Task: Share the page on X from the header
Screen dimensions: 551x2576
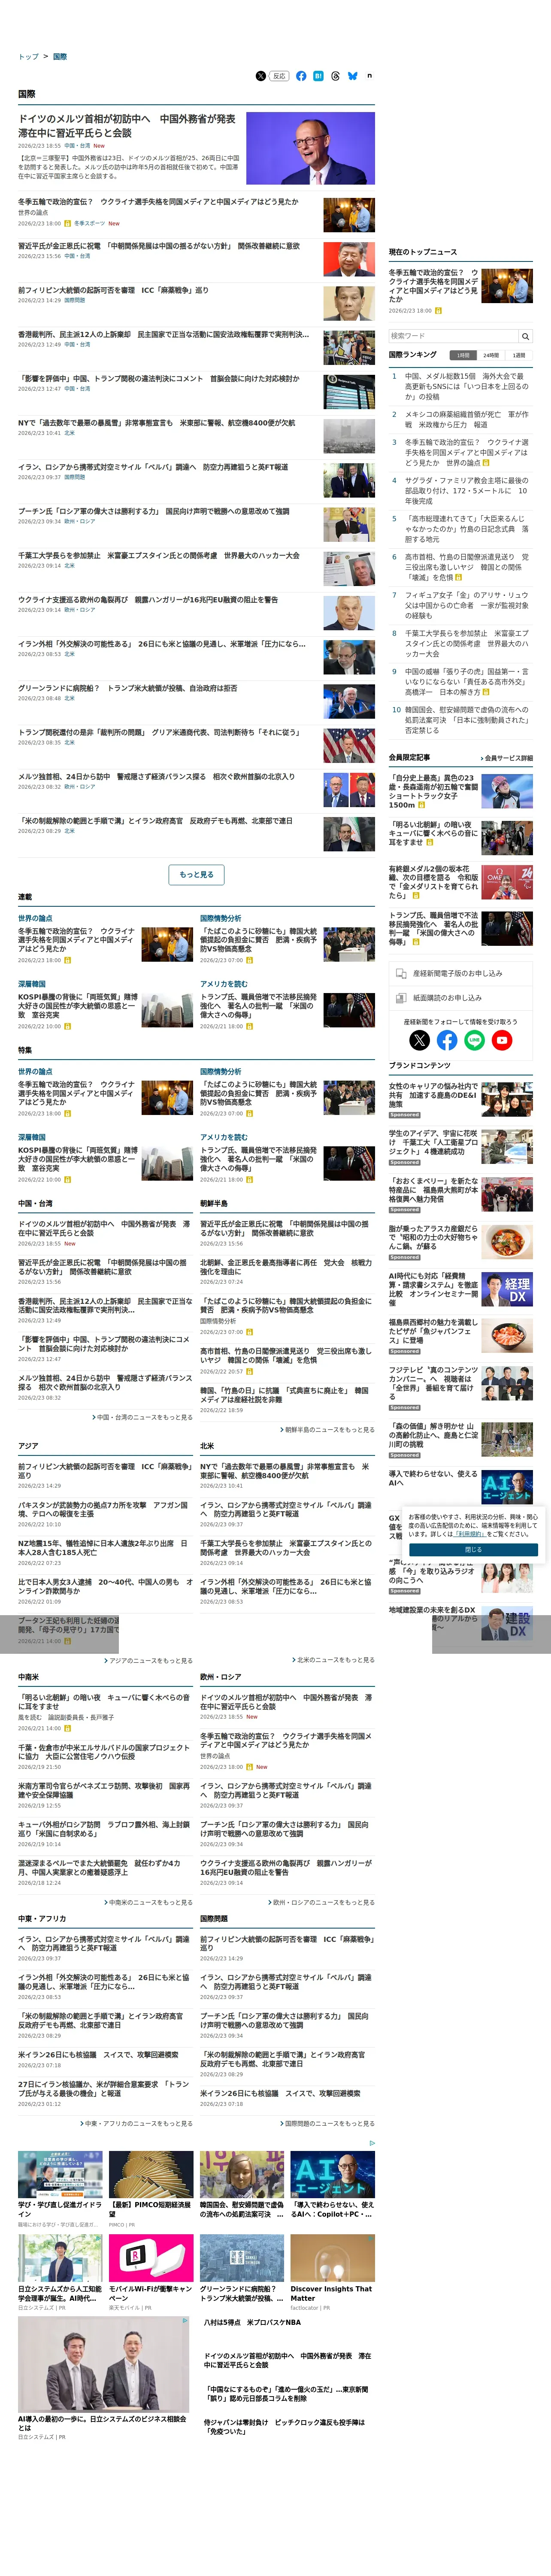Action: coord(261,76)
